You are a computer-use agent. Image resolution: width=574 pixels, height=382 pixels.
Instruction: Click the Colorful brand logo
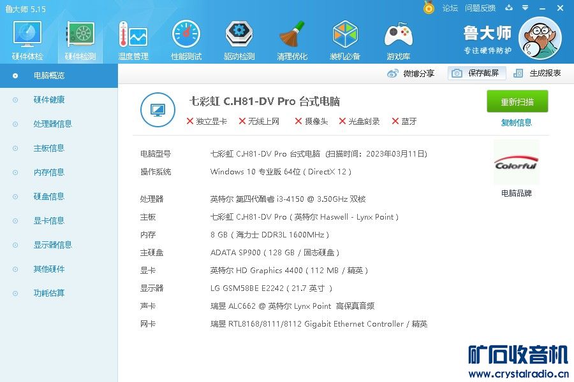coord(516,162)
